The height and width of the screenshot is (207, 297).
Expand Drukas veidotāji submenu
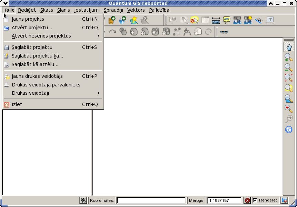(x=53, y=93)
